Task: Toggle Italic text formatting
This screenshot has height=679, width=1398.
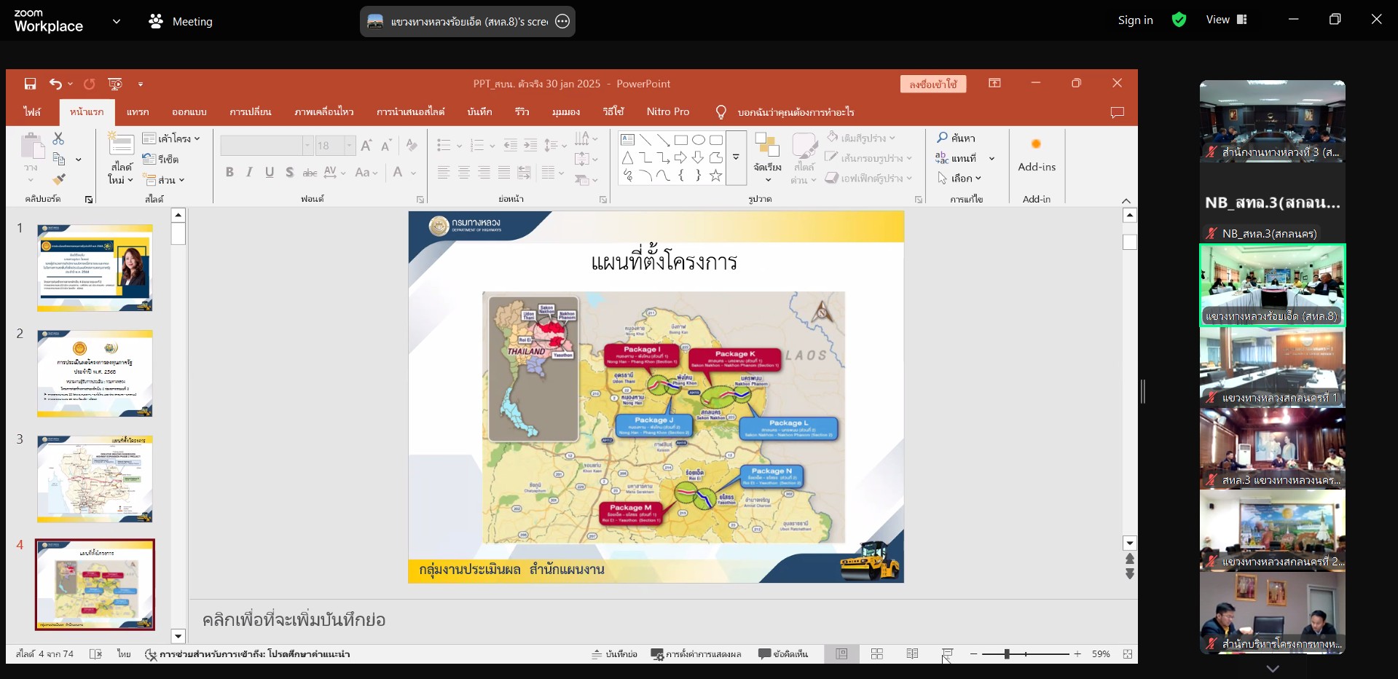Action: 249,173
